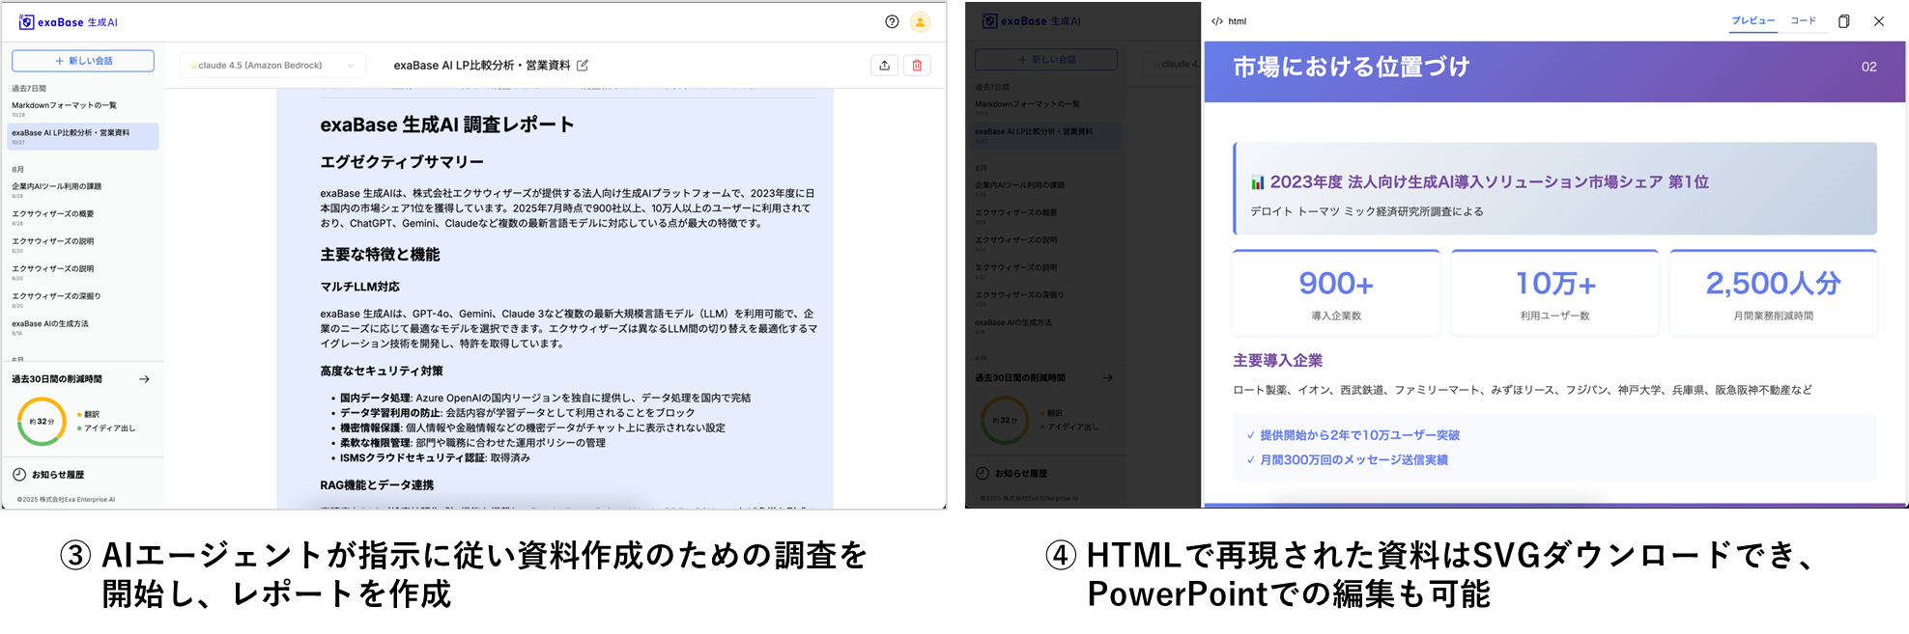This screenshot has width=1909, height=634.
Task: Click the exaBase 生成AI logo
Action: pyautogui.click(x=68, y=22)
